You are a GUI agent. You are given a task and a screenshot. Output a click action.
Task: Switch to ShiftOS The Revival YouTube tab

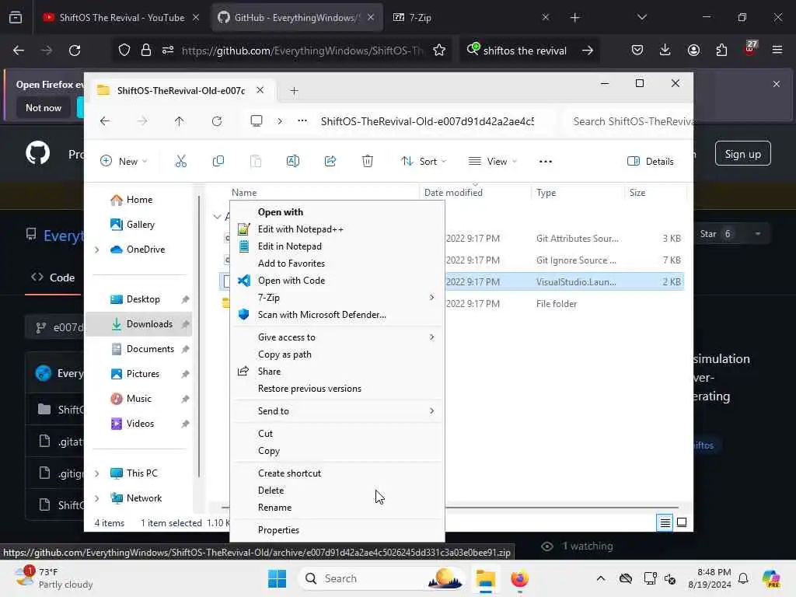[120, 17]
